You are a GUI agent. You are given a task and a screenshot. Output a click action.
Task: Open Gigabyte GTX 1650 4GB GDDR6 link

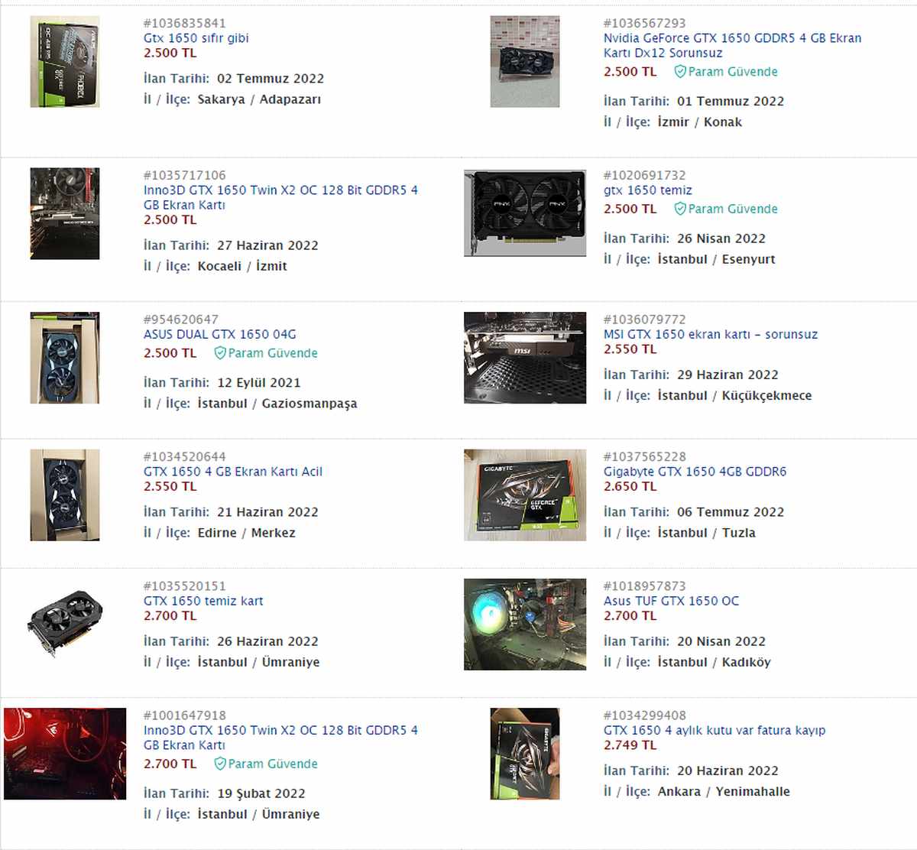coord(695,472)
